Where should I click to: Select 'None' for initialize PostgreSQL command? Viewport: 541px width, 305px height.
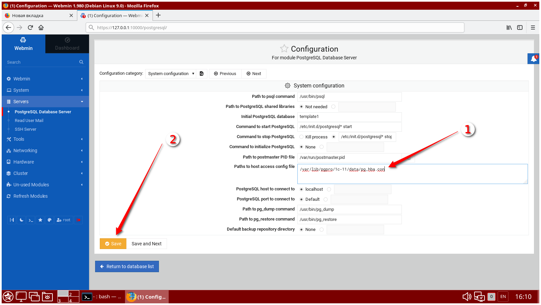pyautogui.click(x=301, y=147)
